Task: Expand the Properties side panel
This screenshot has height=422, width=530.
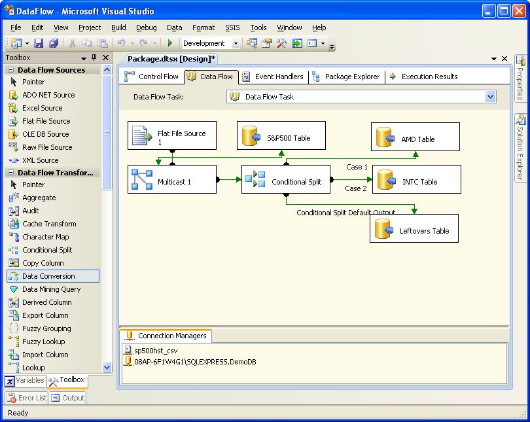Action: pyautogui.click(x=520, y=78)
